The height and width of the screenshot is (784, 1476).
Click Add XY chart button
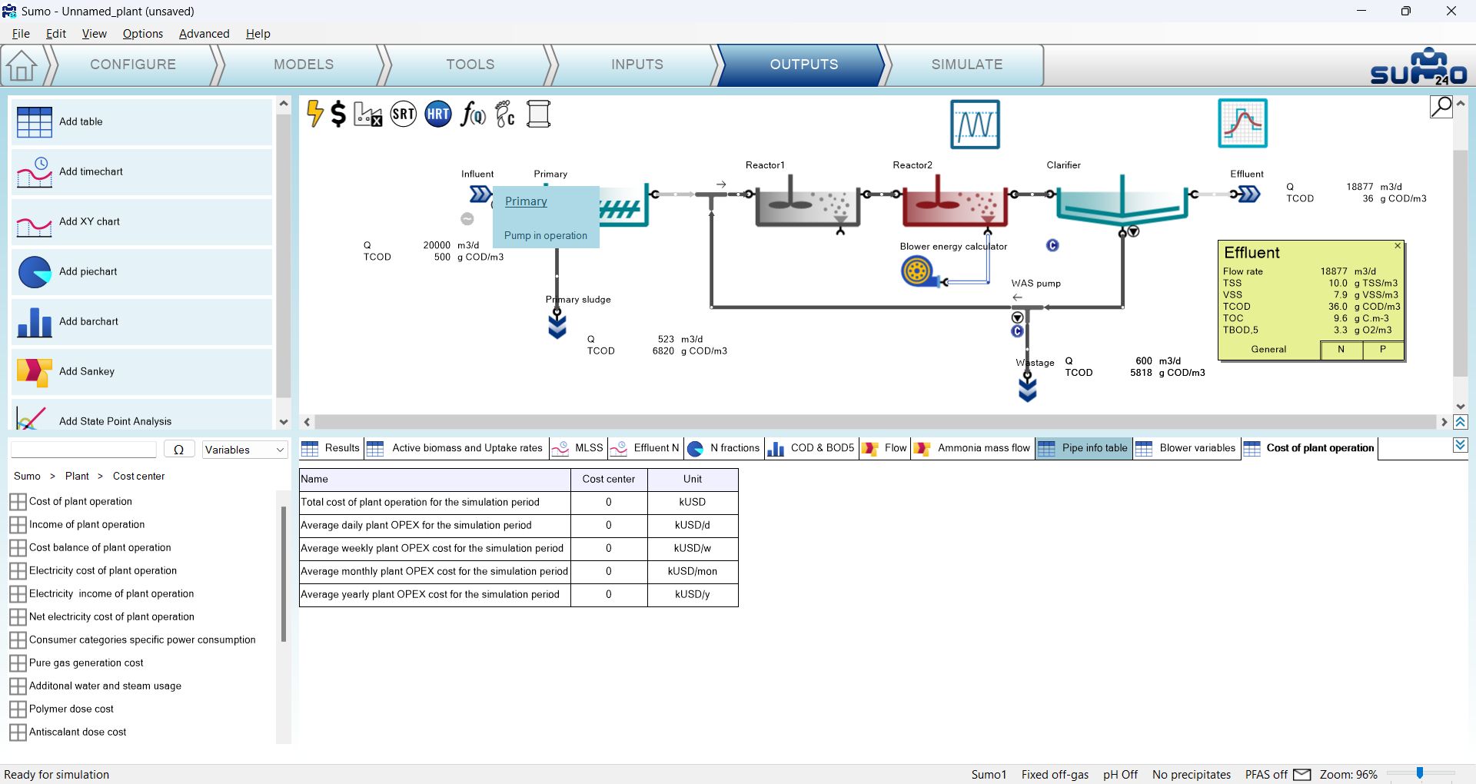[x=142, y=221]
